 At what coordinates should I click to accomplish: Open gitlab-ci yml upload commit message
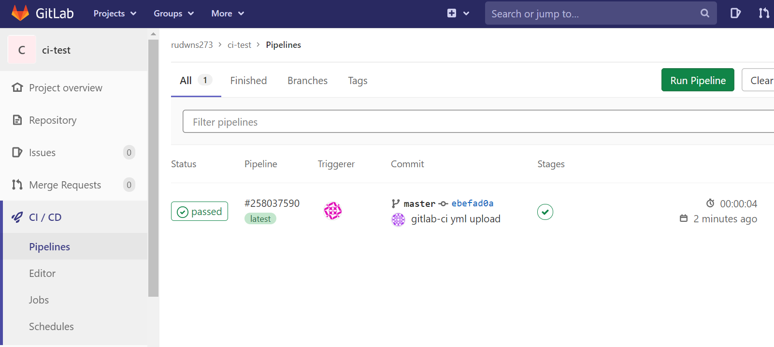point(456,219)
